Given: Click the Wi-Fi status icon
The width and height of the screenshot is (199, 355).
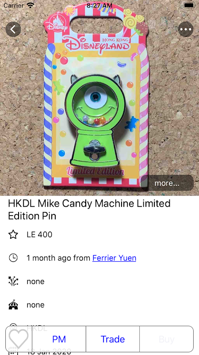Looking at the screenshot, I should (x=30, y=5).
